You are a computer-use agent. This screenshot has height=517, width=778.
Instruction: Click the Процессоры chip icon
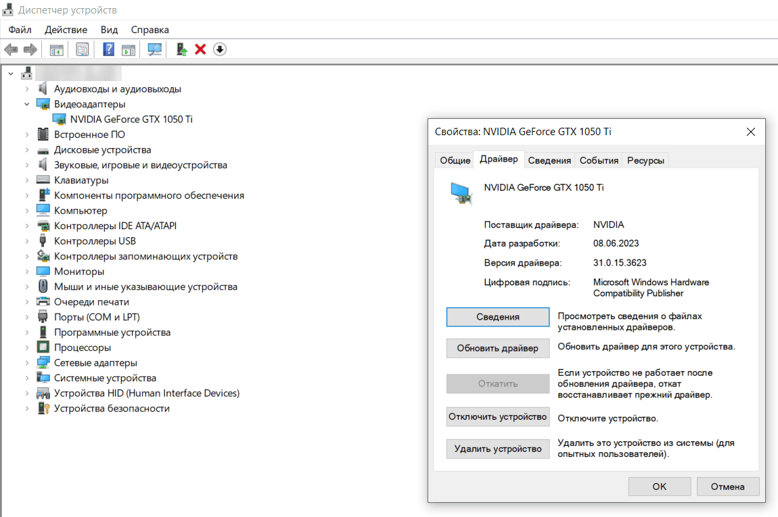coord(43,347)
